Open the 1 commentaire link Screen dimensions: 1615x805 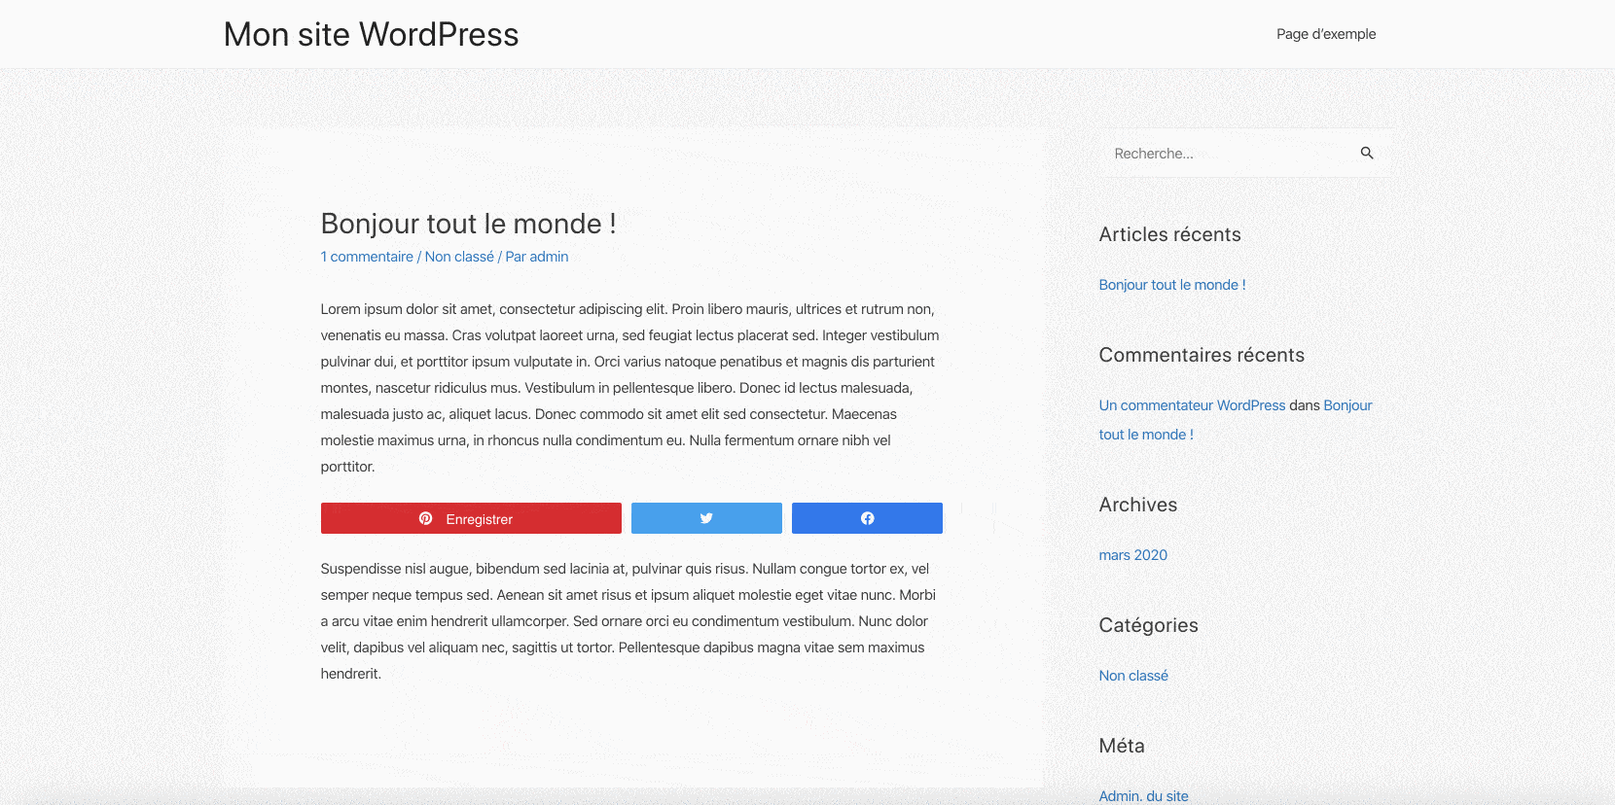point(367,257)
